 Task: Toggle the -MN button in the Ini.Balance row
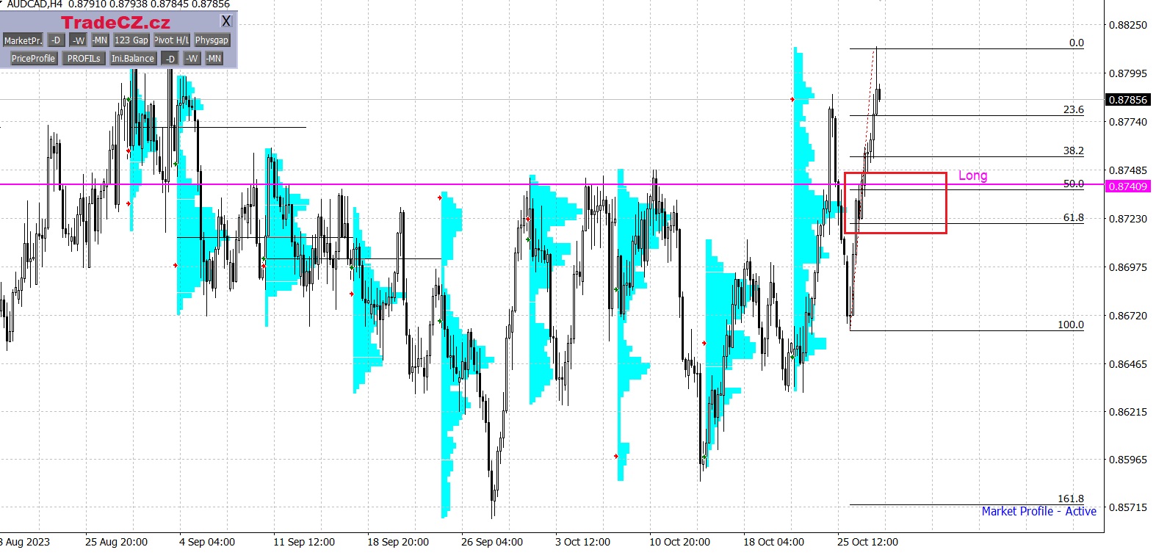tap(214, 59)
